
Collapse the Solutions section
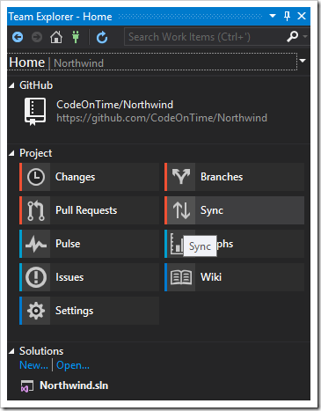11,351
